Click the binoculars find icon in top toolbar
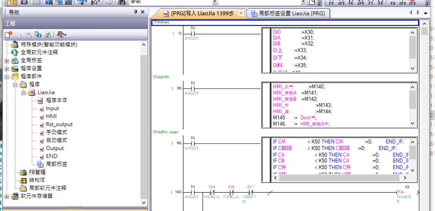This screenshot has width=435, height=211. (122, 2)
